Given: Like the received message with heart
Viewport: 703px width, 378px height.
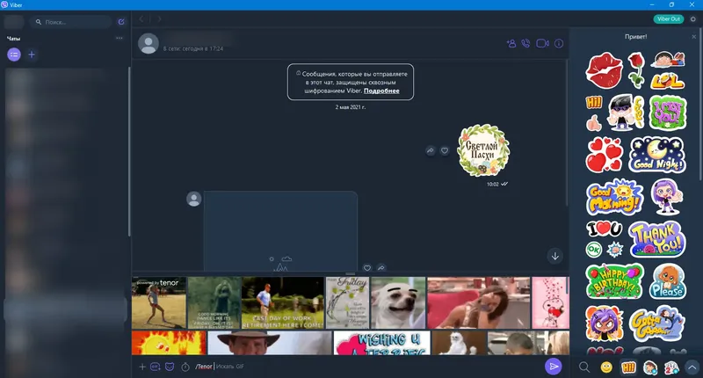Looking at the screenshot, I should [367, 268].
